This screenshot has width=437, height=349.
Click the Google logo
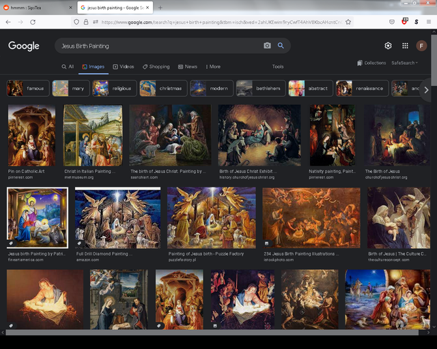(24, 46)
